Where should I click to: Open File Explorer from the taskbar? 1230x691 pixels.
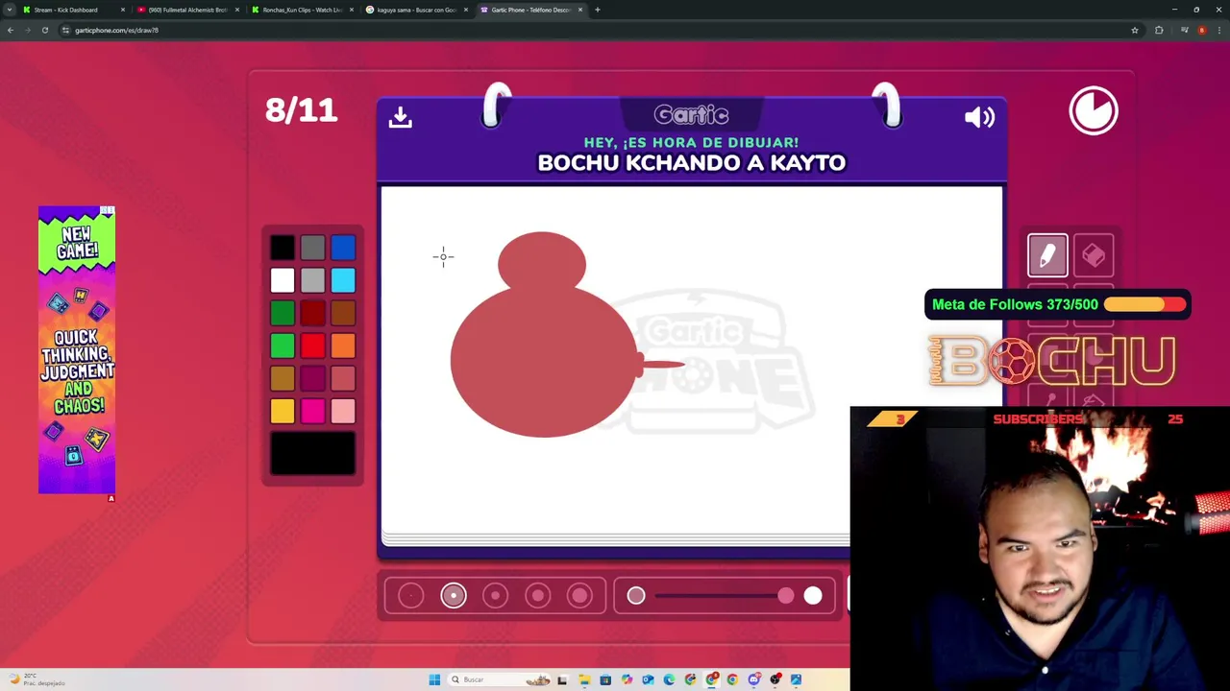pos(584,679)
